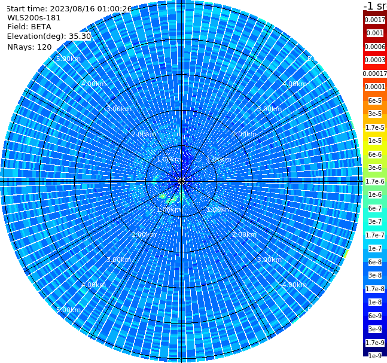Choose the 0.0003 colorbar label
The width and height of the screenshot is (387, 363).
[x=375, y=60]
